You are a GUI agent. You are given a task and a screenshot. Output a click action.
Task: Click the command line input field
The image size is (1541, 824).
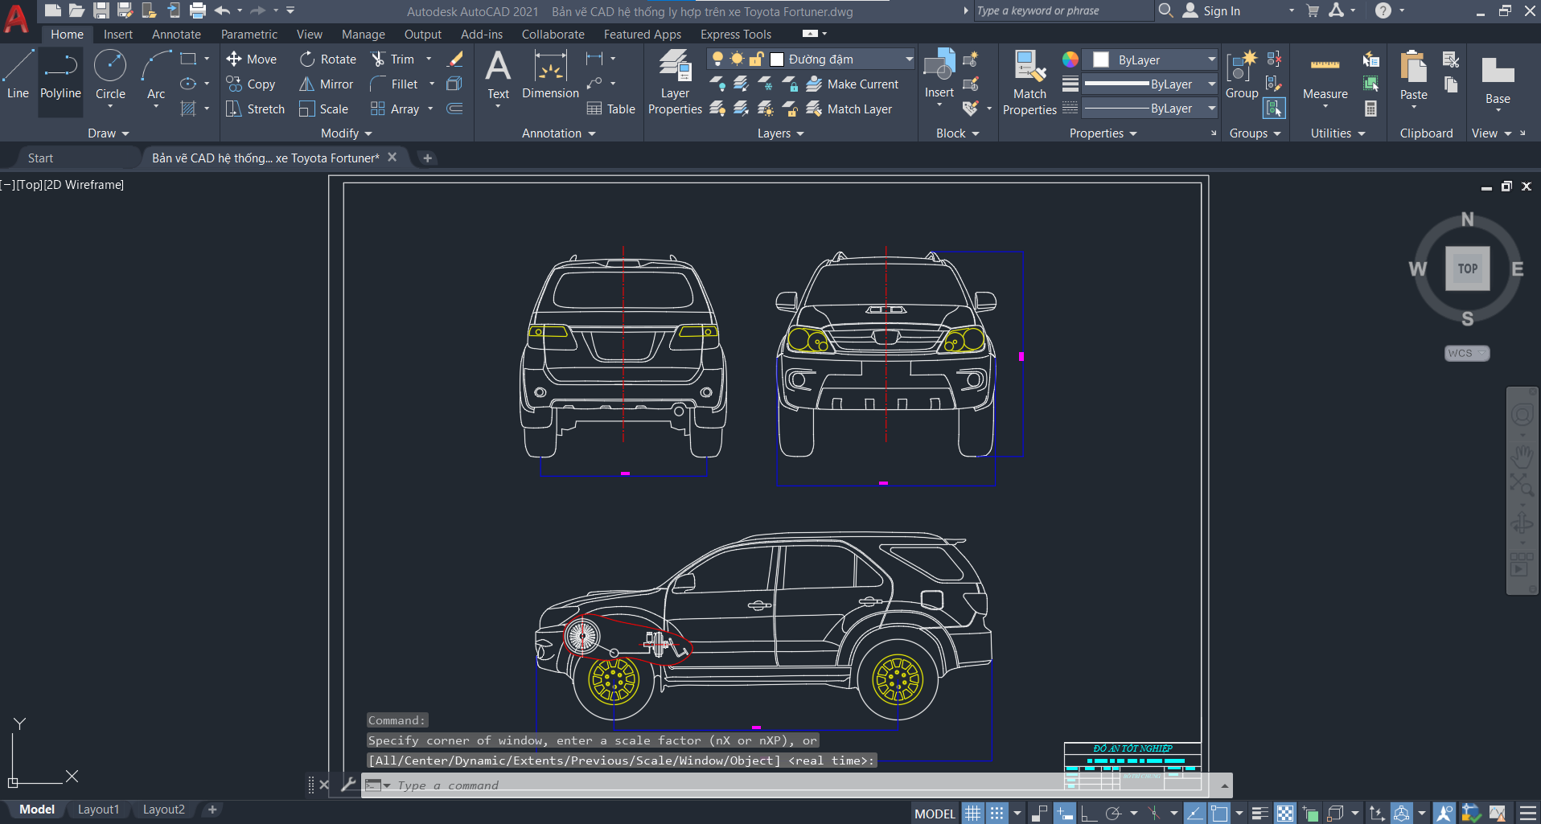point(796,785)
